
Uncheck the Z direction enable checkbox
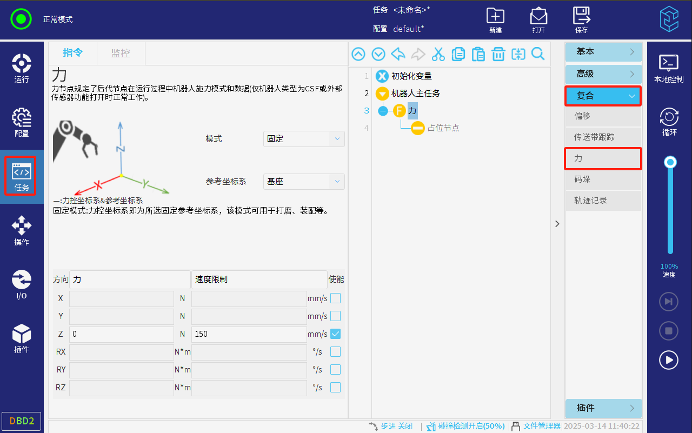coord(335,334)
